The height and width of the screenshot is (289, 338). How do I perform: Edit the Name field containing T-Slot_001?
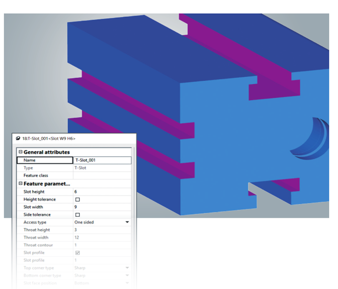[102, 160]
